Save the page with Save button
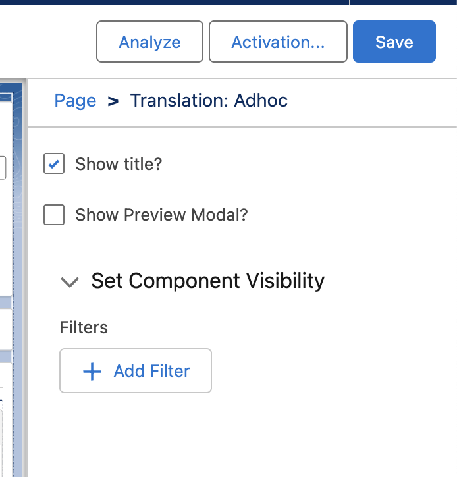Image resolution: width=457 pixels, height=477 pixels. [394, 42]
